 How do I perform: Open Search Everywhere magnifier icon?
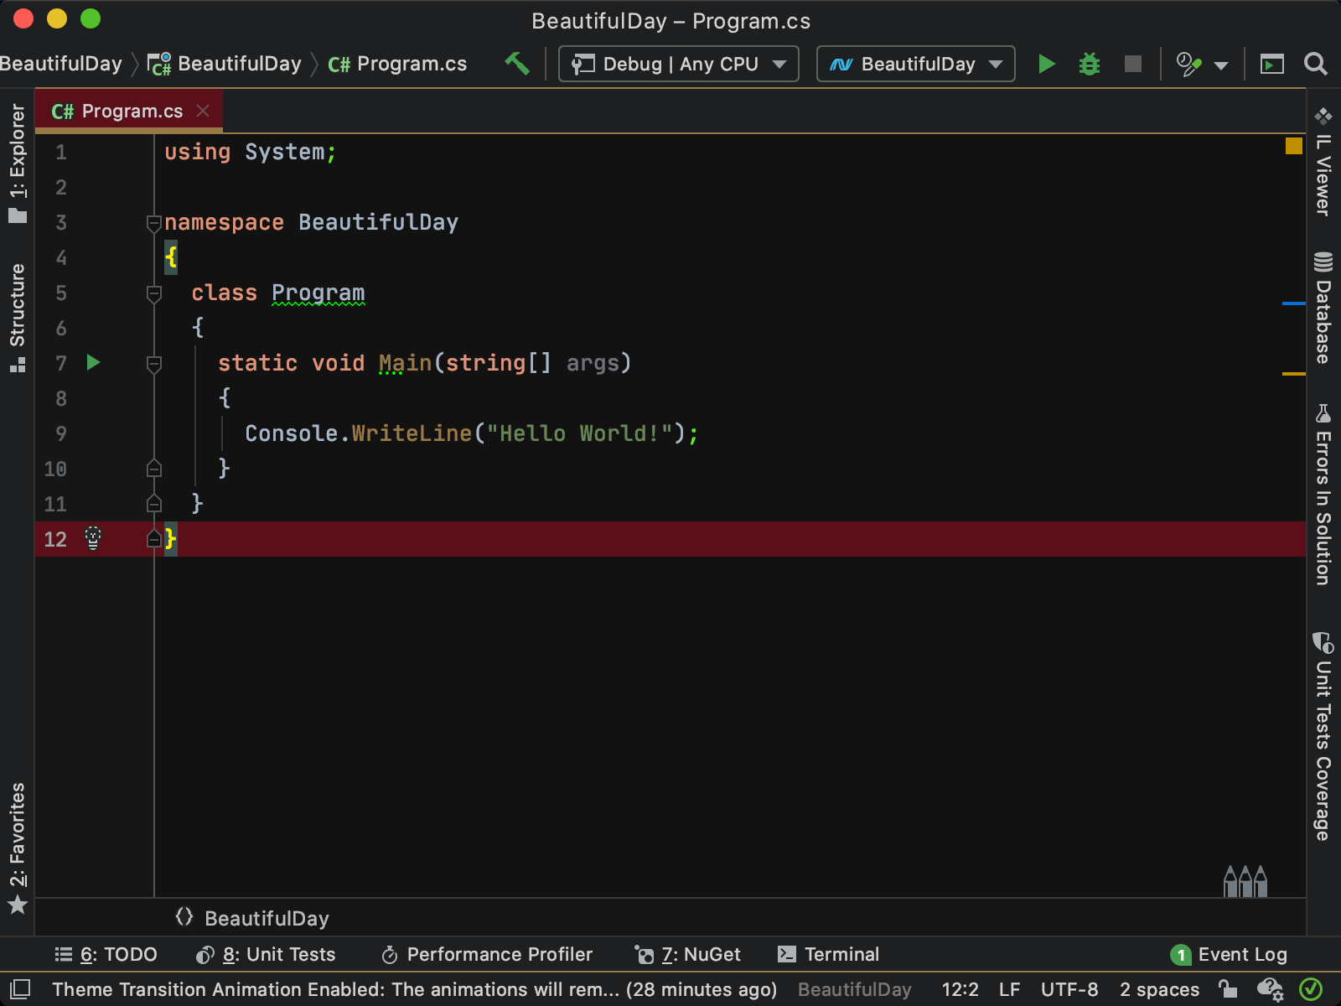(x=1316, y=64)
